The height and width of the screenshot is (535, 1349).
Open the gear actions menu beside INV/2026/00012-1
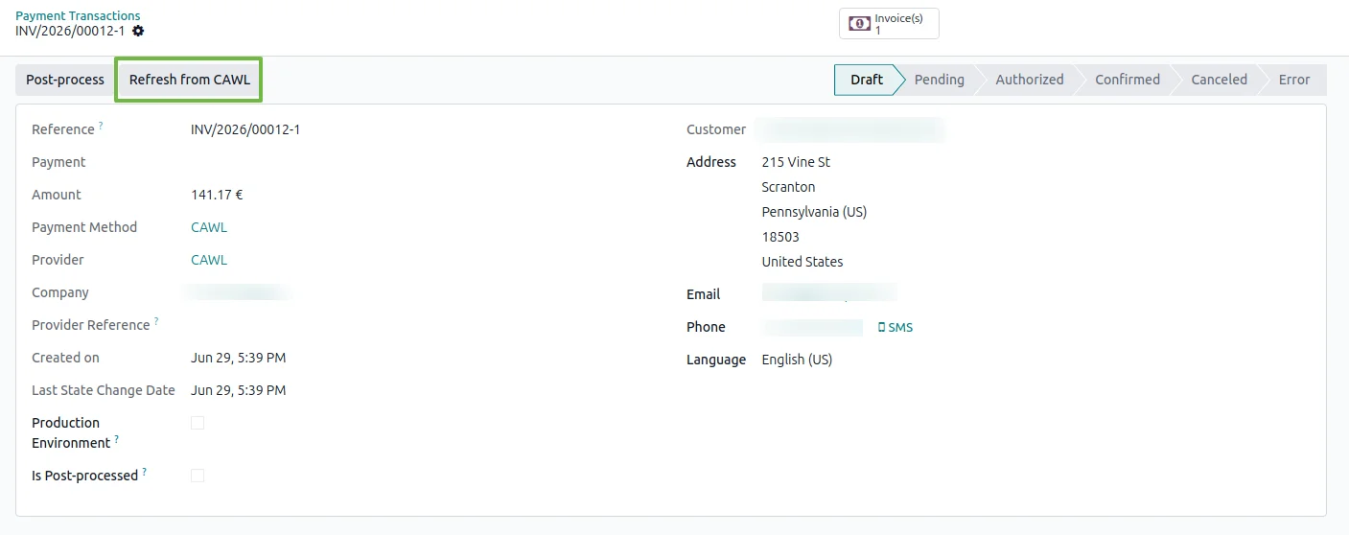[x=138, y=31]
